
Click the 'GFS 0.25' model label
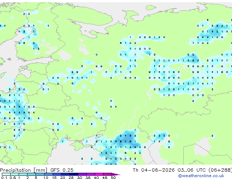pyautogui.click(x=62, y=170)
